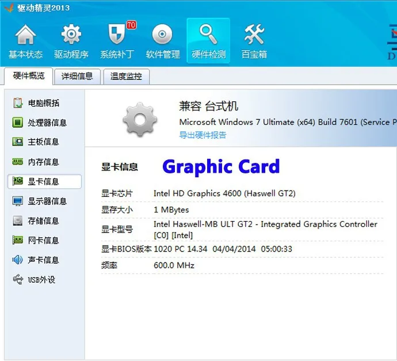Select the 硬件检测 magnifier icon
Viewport: 397px width, 361px height.
[x=208, y=34]
